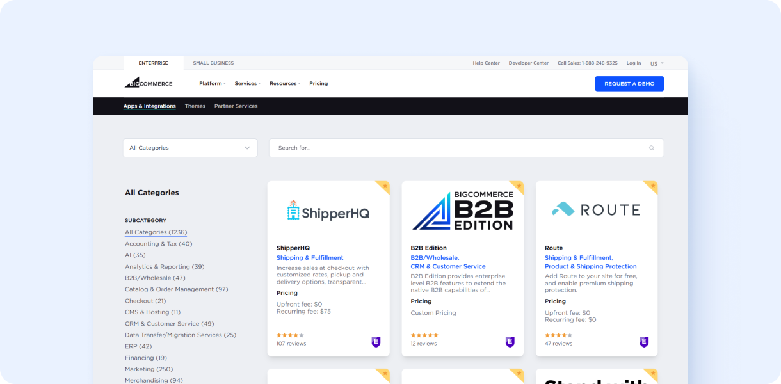Open the US region selector

657,63
